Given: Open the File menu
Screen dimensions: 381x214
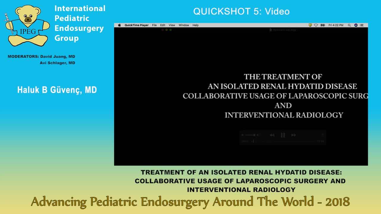Looking at the screenshot, I should coord(154,25).
